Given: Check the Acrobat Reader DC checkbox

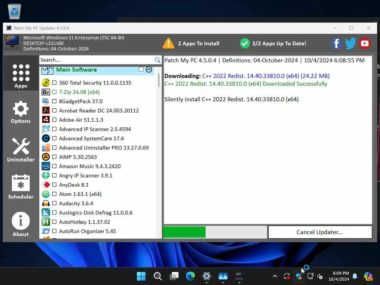Looking at the screenshot, I should click(x=55, y=111).
